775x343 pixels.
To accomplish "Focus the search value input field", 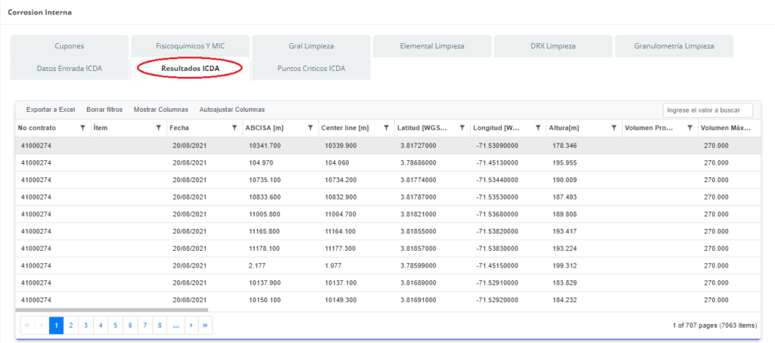I will 707,110.
